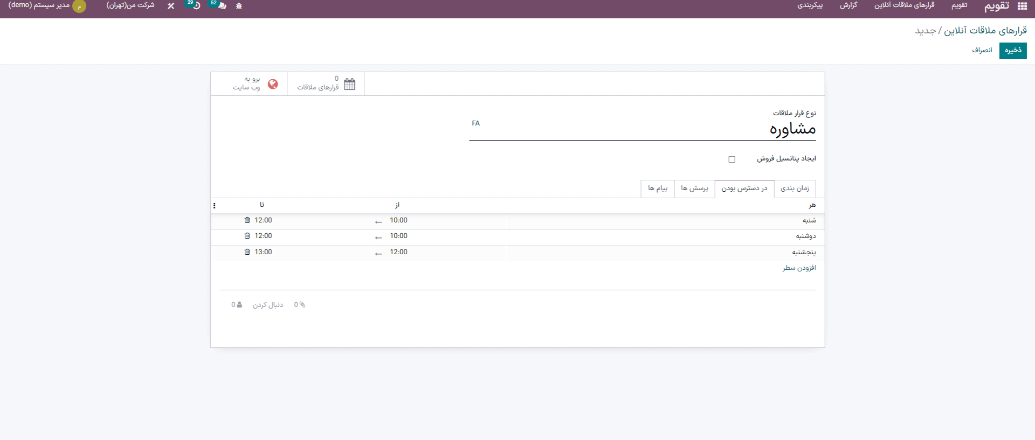Image resolution: width=1035 pixels, height=440 pixels.
Task: Click the دنبال کردن follow button
Action: pos(268,305)
